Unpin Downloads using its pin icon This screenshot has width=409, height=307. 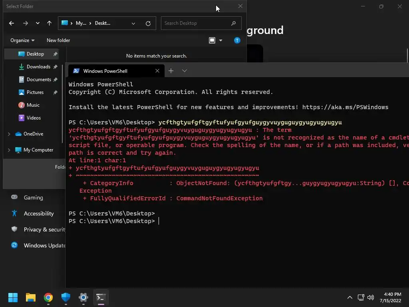(55, 67)
